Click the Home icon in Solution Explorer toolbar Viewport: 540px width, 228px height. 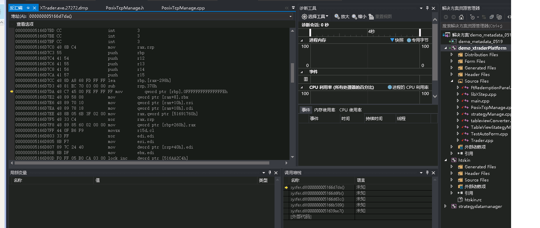(461, 17)
